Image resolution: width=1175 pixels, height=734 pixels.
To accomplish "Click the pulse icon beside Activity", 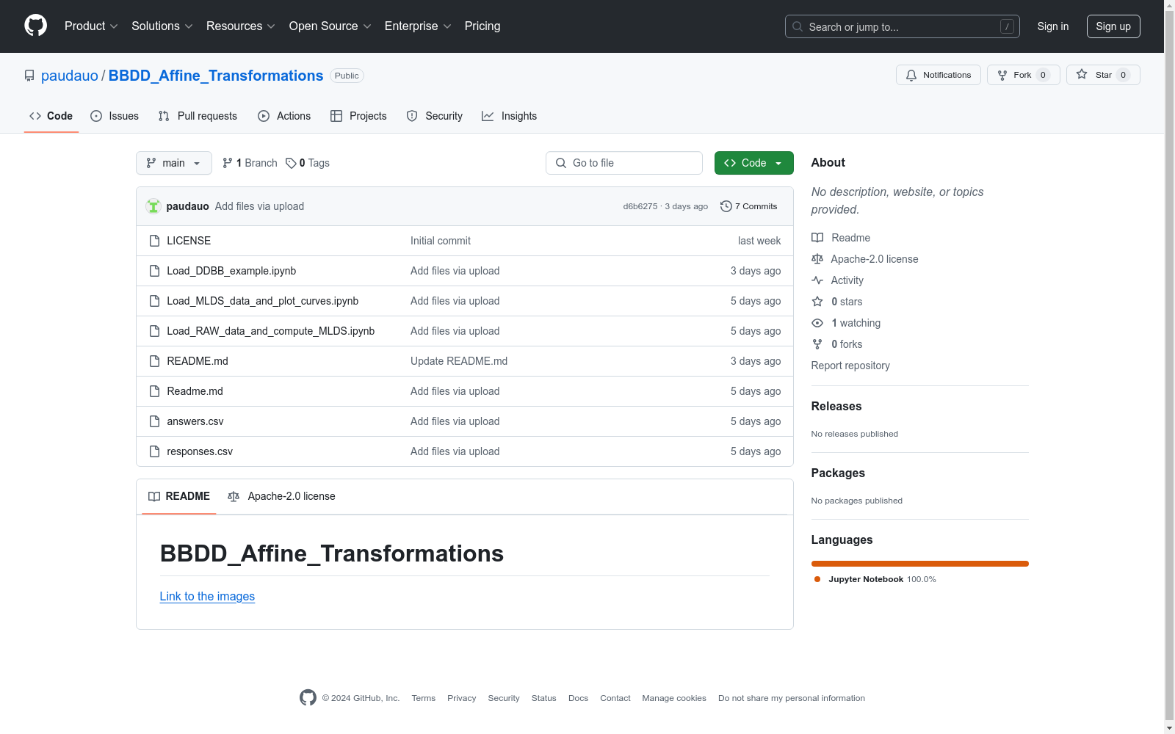I will (817, 280).
